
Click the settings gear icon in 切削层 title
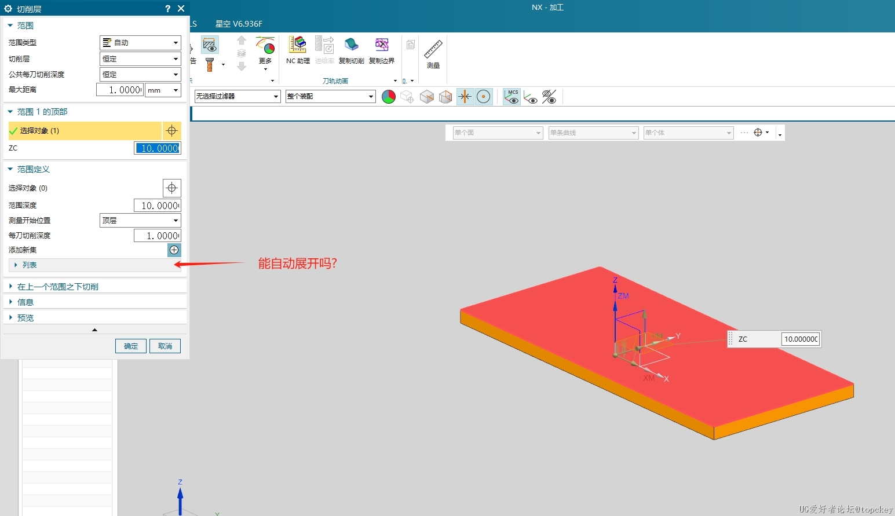(8, 8)
